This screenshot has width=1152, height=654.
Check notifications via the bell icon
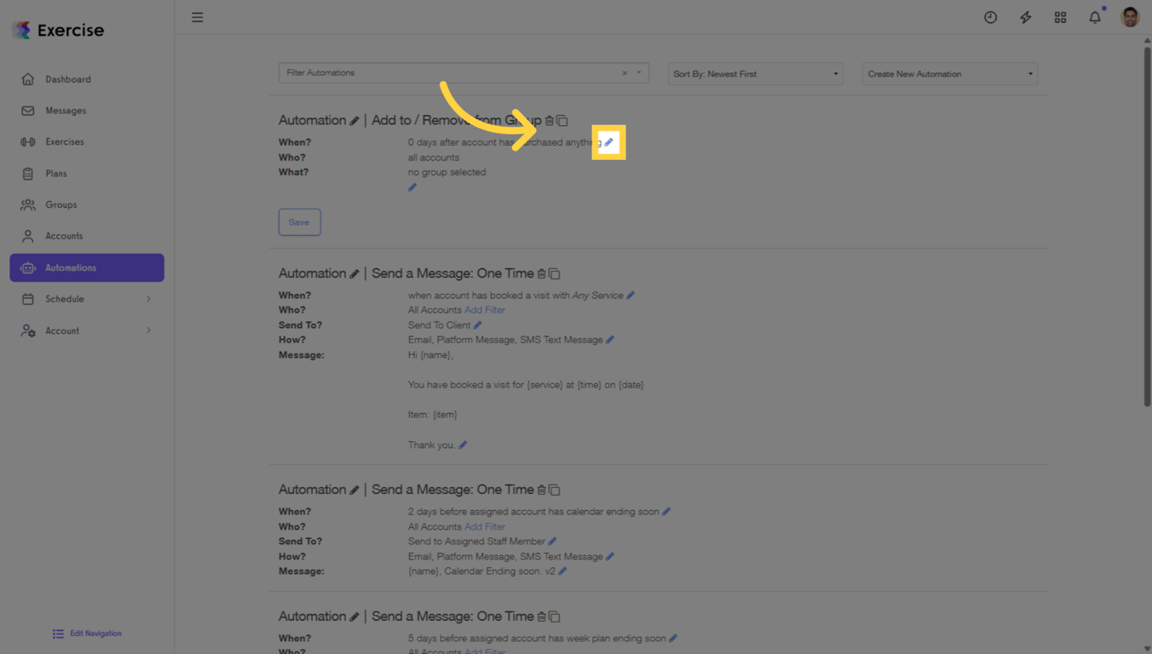coord(1094,16)
